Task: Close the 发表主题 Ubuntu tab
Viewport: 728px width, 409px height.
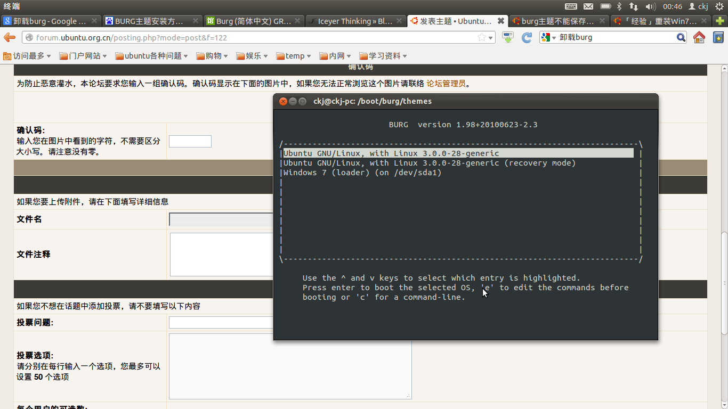Action: click(x=501, y=21)
